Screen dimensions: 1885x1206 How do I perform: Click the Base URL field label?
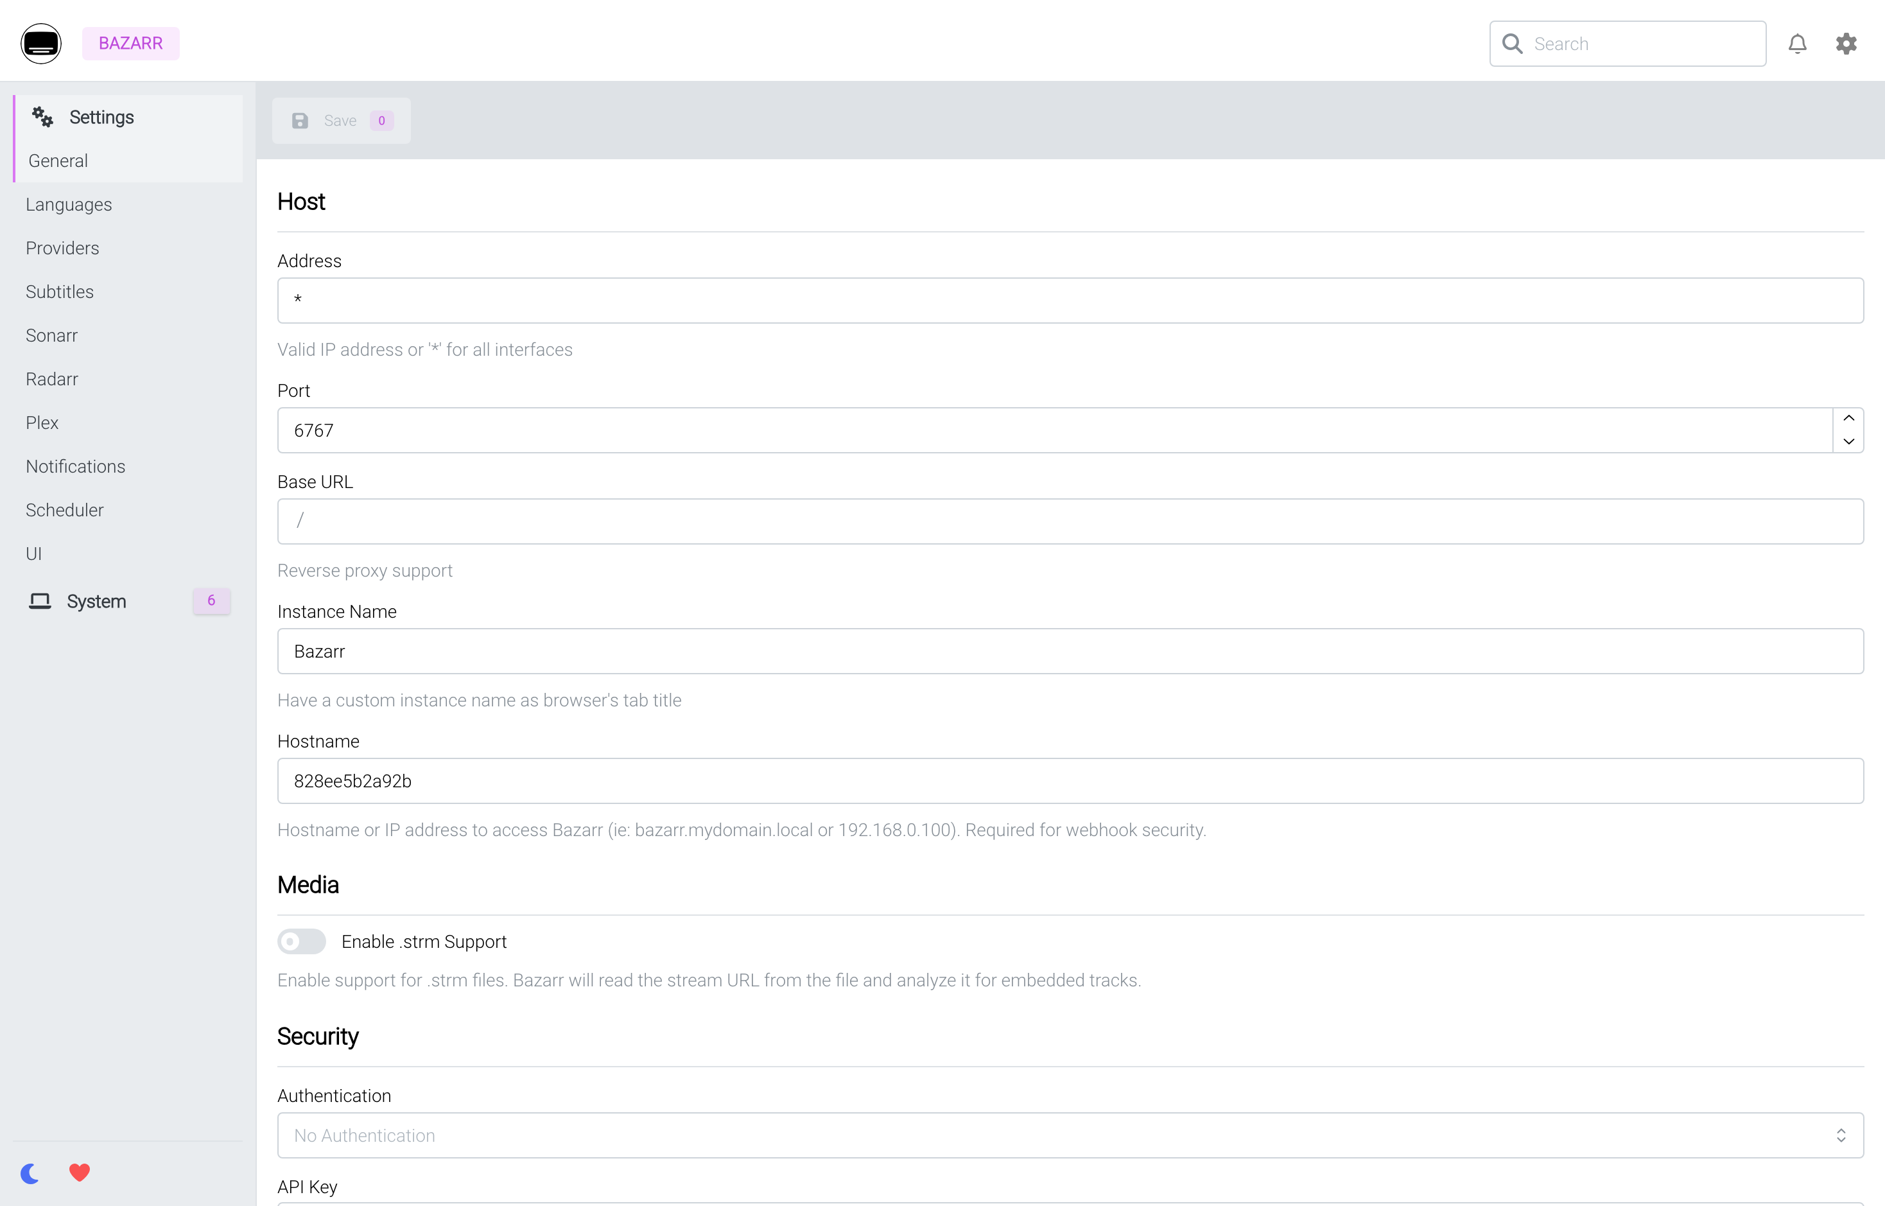tap(315, 482)
